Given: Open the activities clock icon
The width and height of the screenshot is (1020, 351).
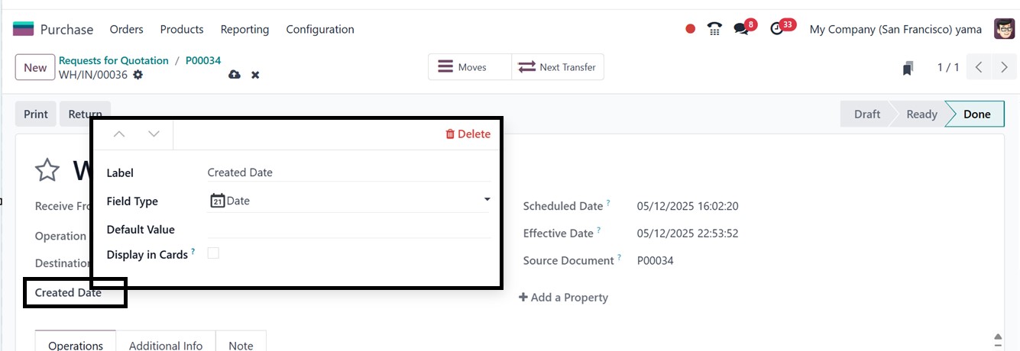Looking at the screenshot, I should click(x=777, y=29).
